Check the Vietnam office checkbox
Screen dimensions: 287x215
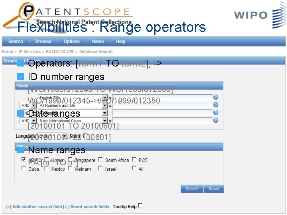click(70, 168)
